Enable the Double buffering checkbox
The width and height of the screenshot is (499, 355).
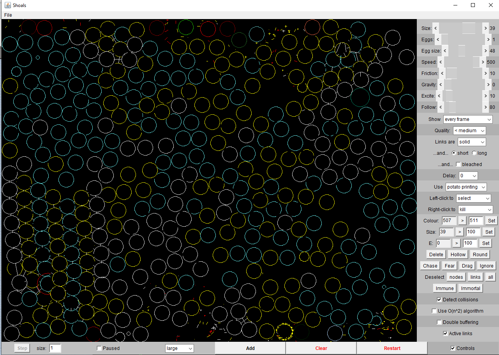439,322
